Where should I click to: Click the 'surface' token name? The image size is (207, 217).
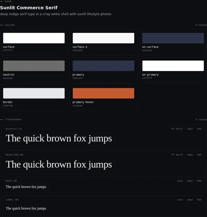point(9,47)
